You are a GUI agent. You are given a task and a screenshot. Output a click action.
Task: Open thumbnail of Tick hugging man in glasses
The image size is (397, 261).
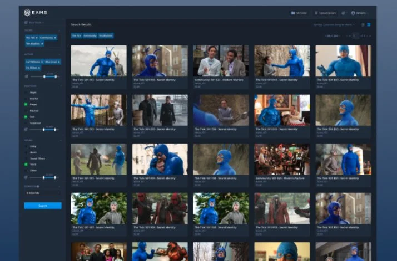click(x=160, y=160)
